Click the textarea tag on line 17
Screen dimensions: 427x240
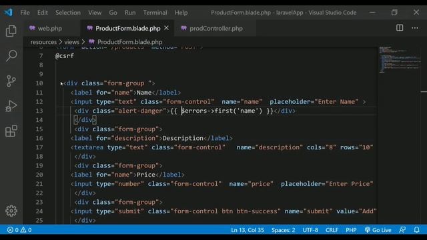[89, 147]
